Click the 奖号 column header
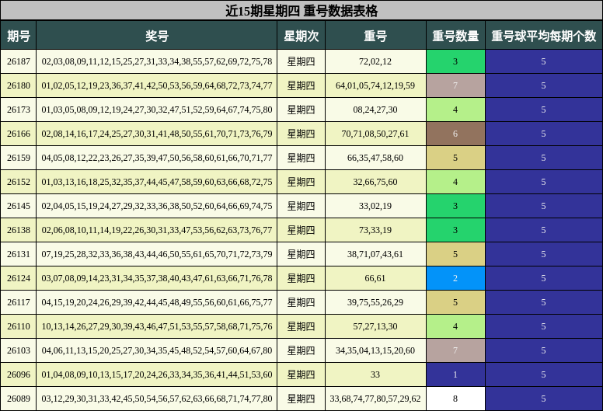 (156, 36)
